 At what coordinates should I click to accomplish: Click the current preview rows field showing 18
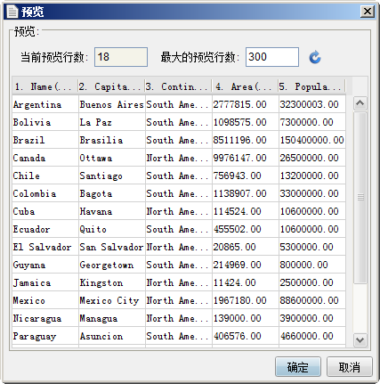[x=121, y=57]
